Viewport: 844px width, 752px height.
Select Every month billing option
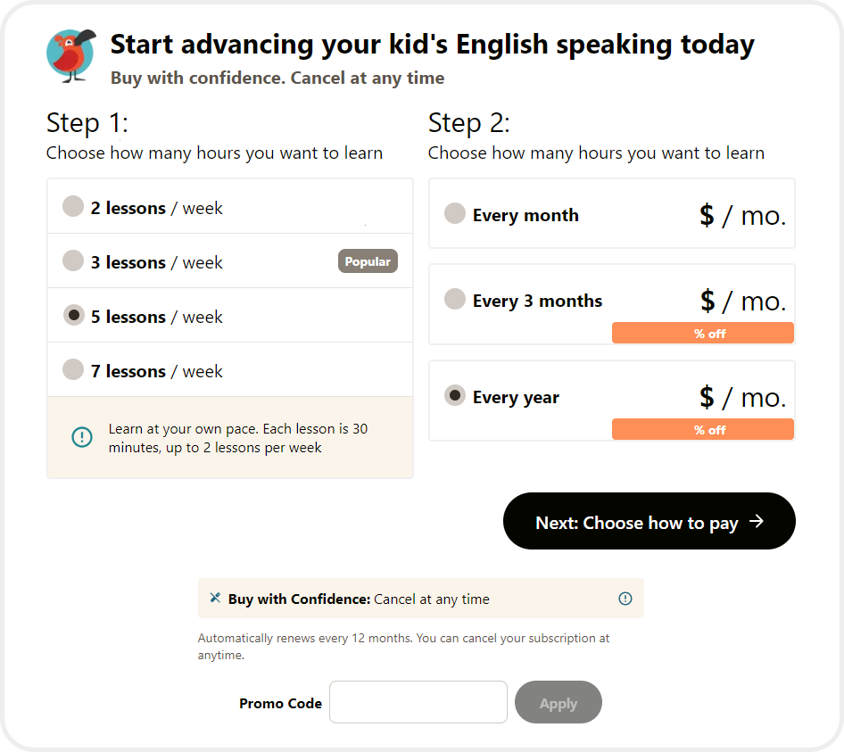455,214
